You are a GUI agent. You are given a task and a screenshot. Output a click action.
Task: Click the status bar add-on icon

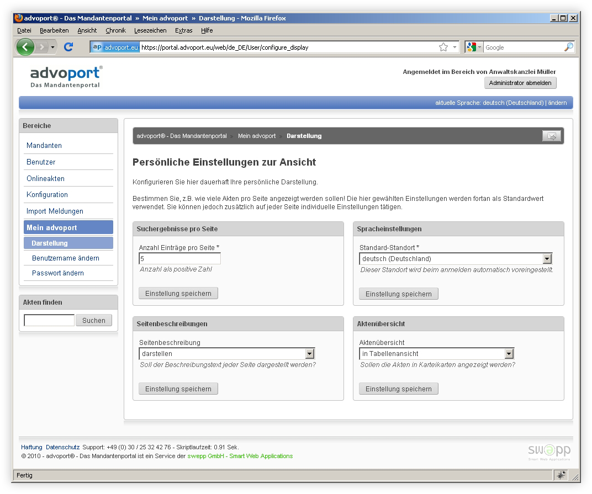(x=562, y=475)
